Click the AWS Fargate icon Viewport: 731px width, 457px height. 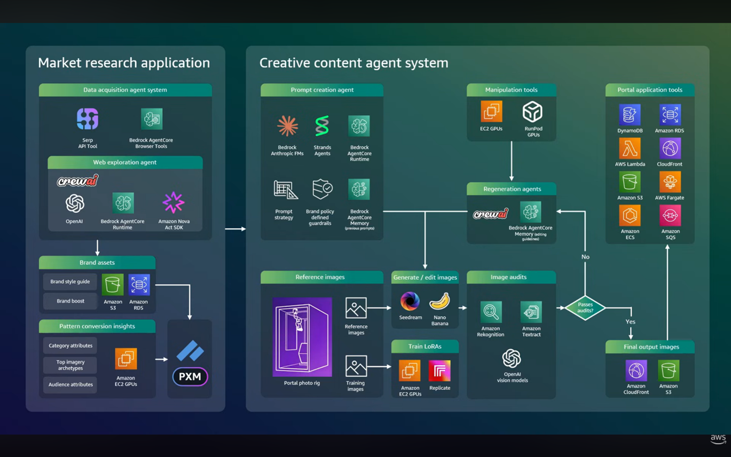pyautogui.click(x=670, y=182)
